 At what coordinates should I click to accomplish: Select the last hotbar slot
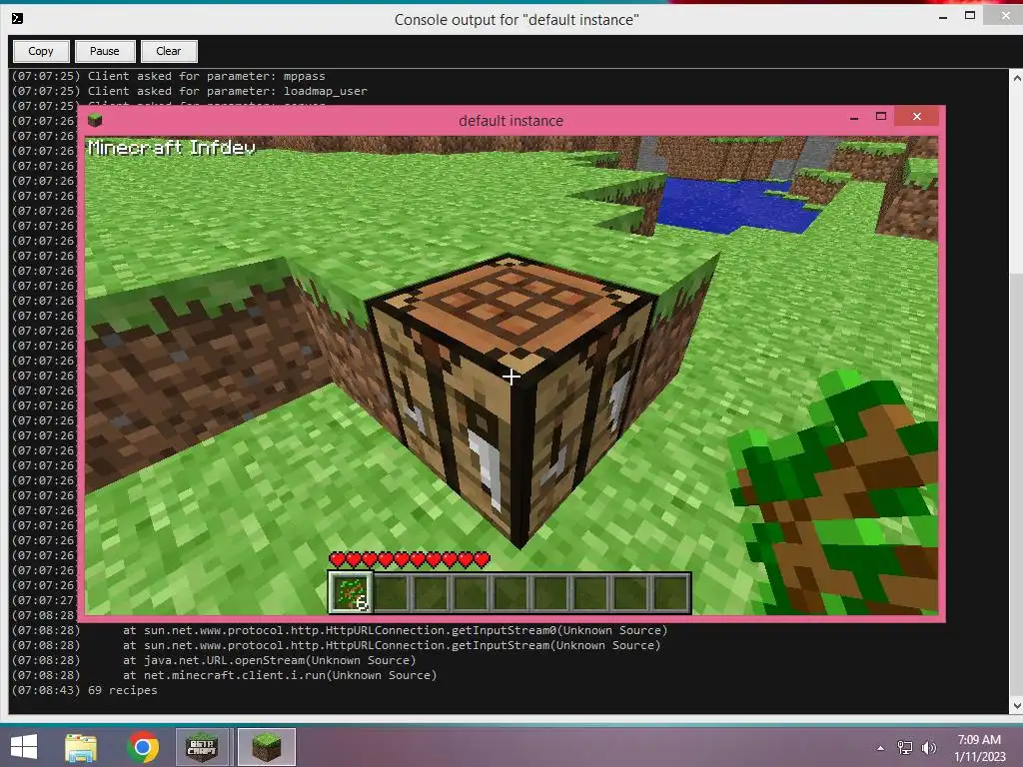pos(670,593)
